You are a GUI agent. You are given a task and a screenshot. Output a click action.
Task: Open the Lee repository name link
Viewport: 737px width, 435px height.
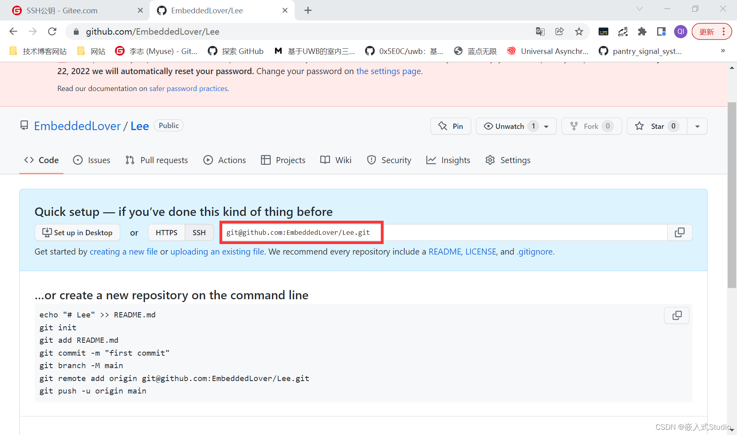pyautogui.click(x=140, y=126)
